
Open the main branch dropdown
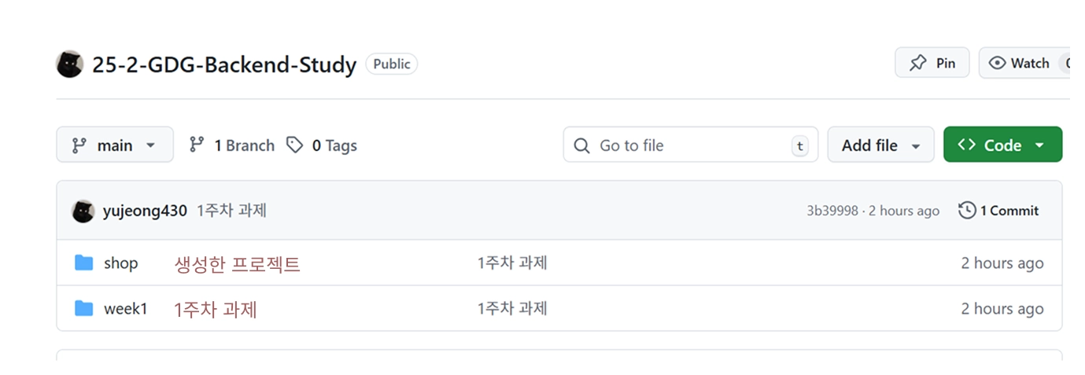pos(115,145)
